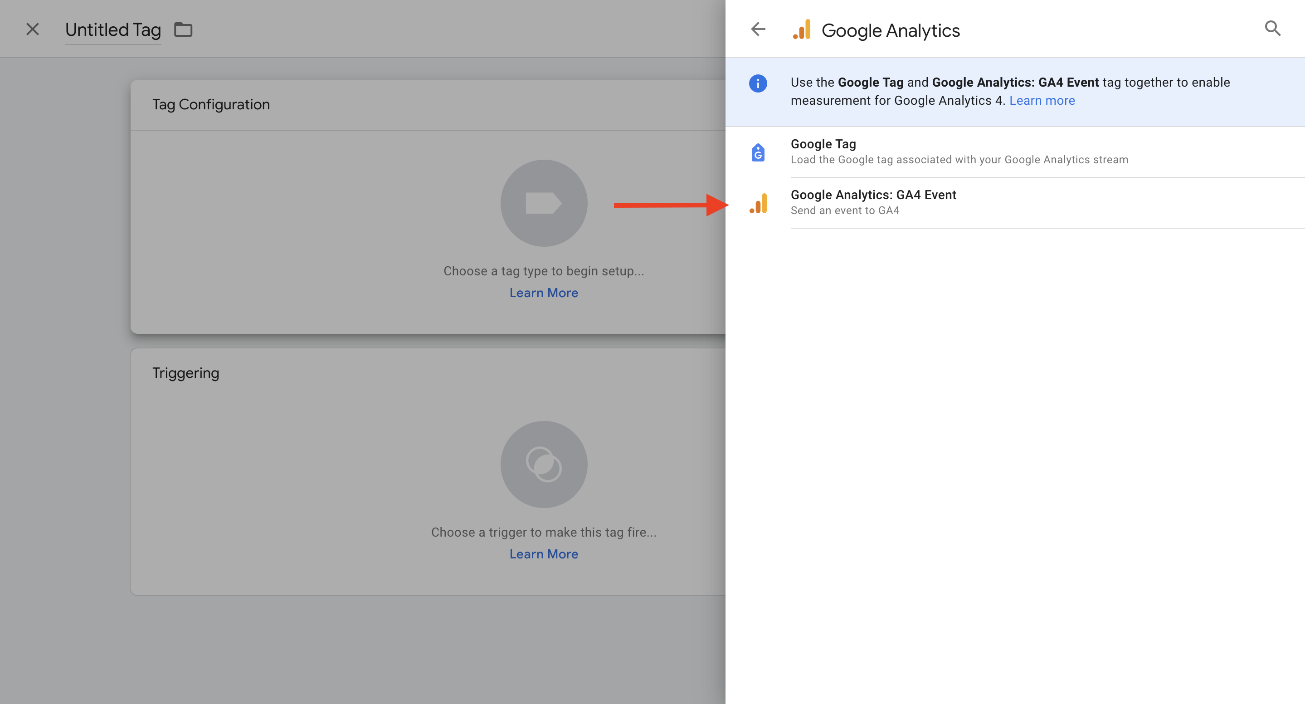This screenshot has height=704, width=1305.
Task: Click the back arrow in Google Analytics panel
Action: 758,29
